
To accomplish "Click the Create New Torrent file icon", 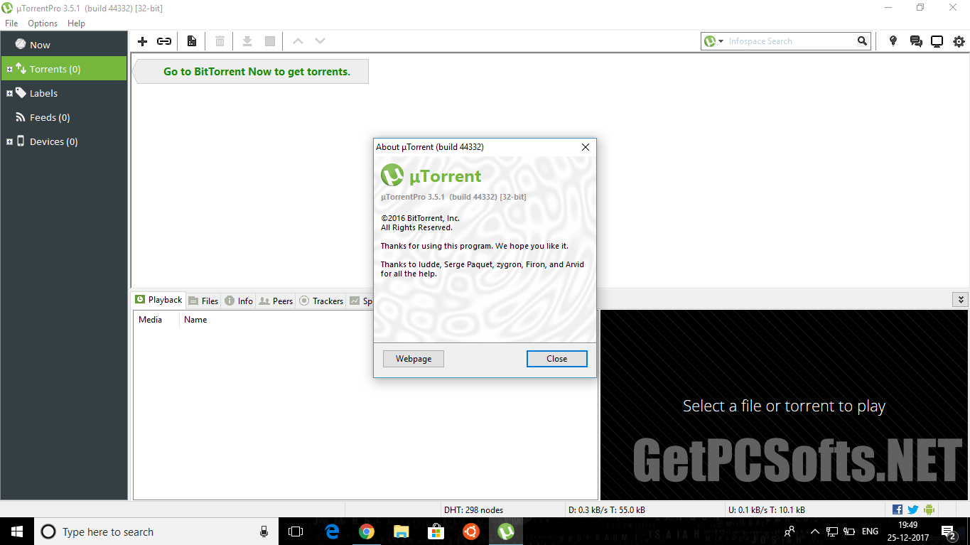I will click(192, 41).
